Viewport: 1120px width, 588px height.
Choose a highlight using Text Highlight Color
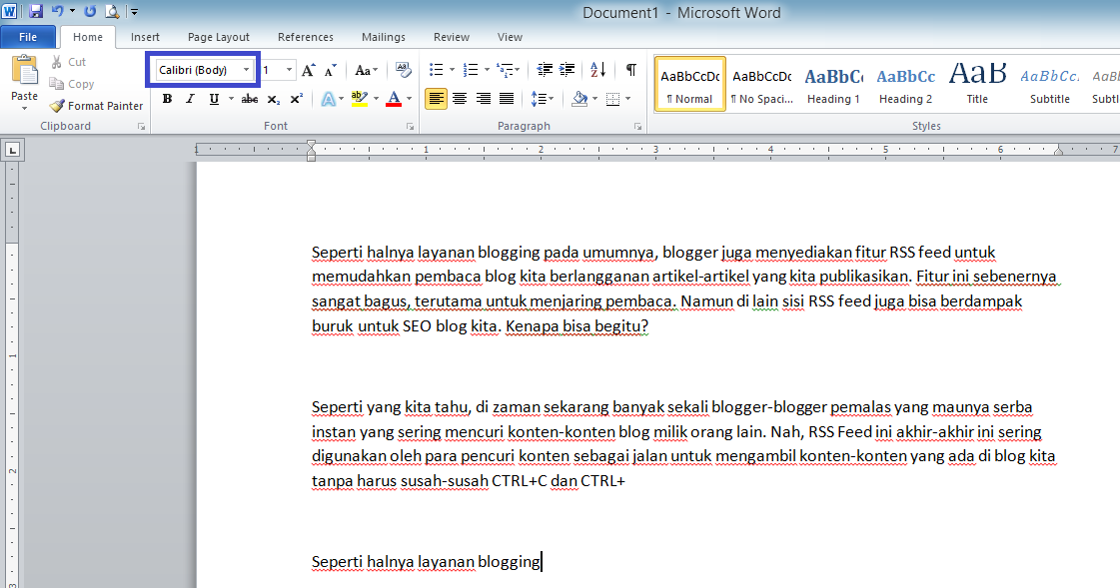point(359,98)
